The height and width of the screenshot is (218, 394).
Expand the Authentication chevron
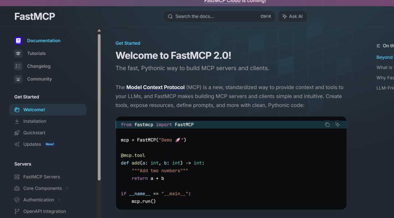click(59, 200)
